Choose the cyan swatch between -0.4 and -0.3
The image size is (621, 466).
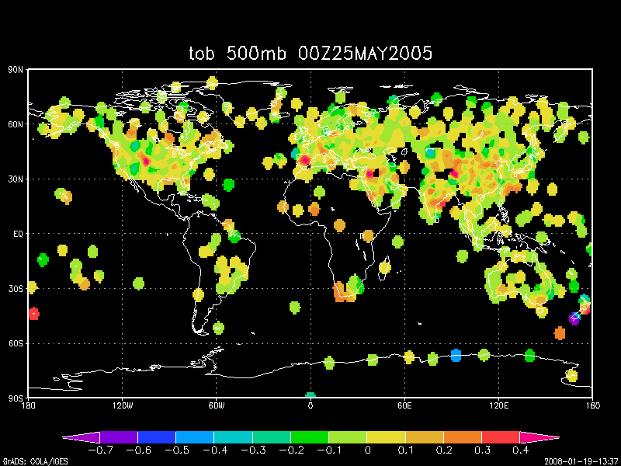click(x=233, y=437)
